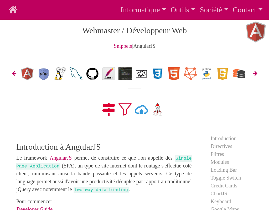Click the 'two way data binding' code text
The height and width of the screenshot is (210, 269).
tap(101, 190)
